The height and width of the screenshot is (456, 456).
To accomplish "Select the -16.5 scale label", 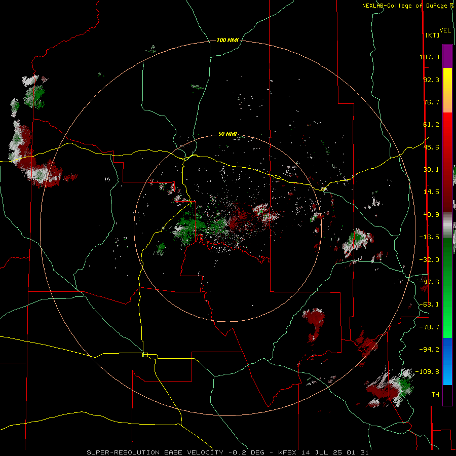I will pyautogui.click(x=429, y=237).
